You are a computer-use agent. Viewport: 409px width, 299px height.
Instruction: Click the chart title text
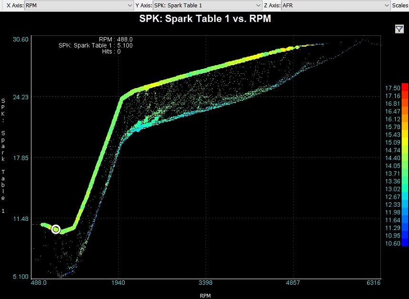pyautogui.click(x=205, y=20)
